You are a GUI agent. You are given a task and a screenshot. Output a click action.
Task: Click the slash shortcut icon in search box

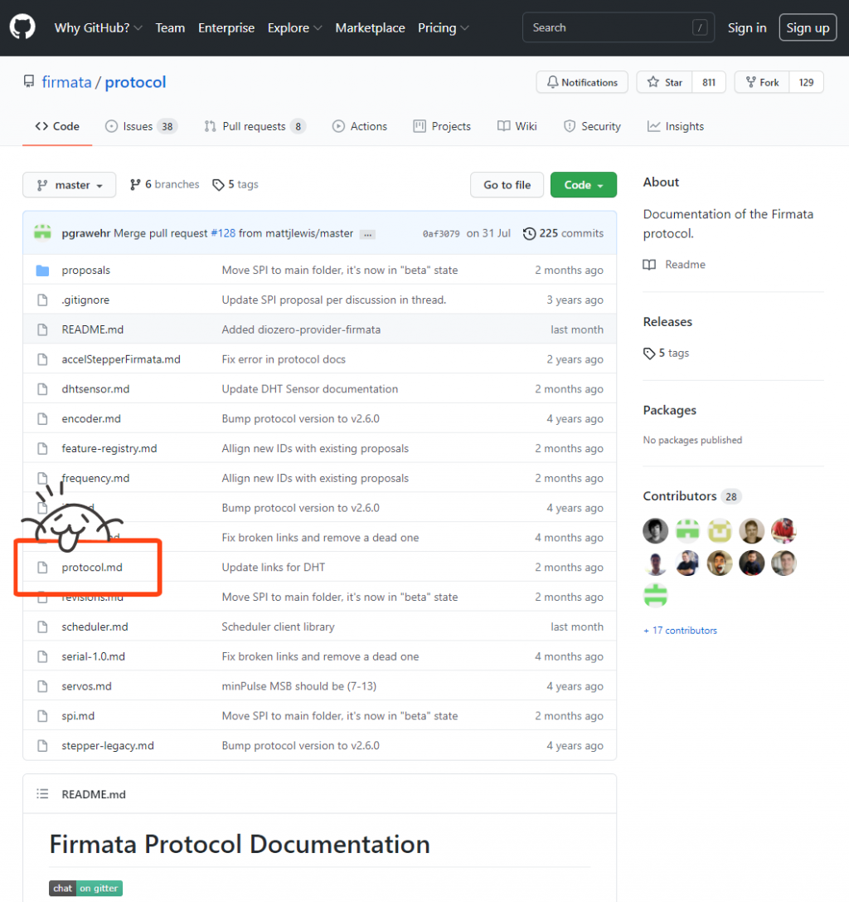[x=700, y=27]
